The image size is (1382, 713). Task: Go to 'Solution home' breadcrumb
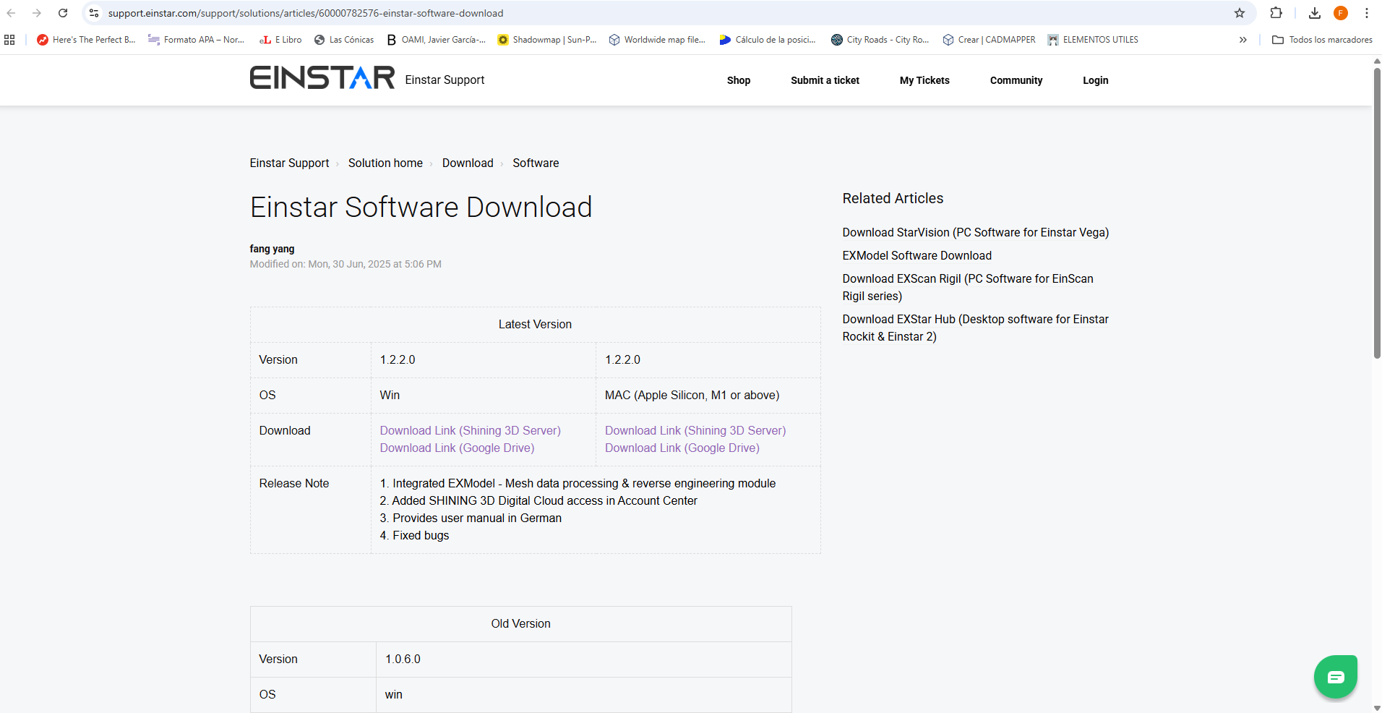click(x=385, y=163)
